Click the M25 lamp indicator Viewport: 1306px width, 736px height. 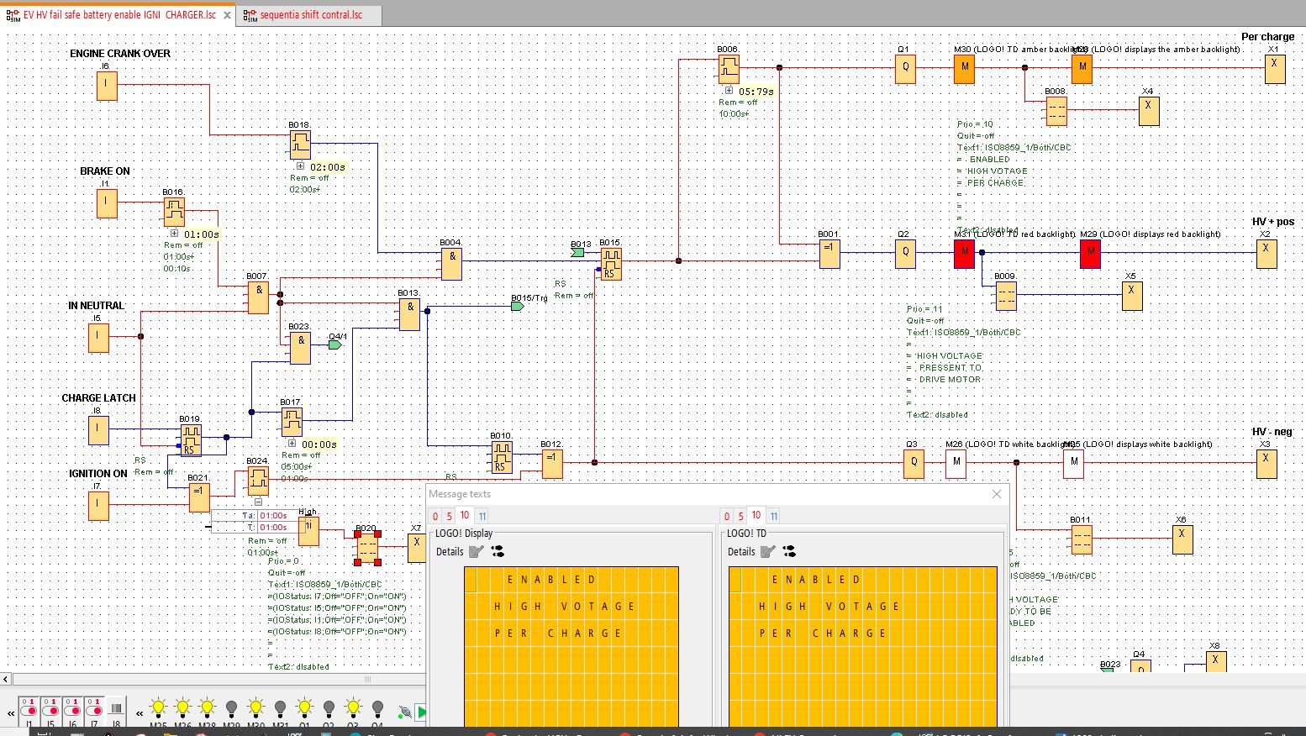pos(158,709)
